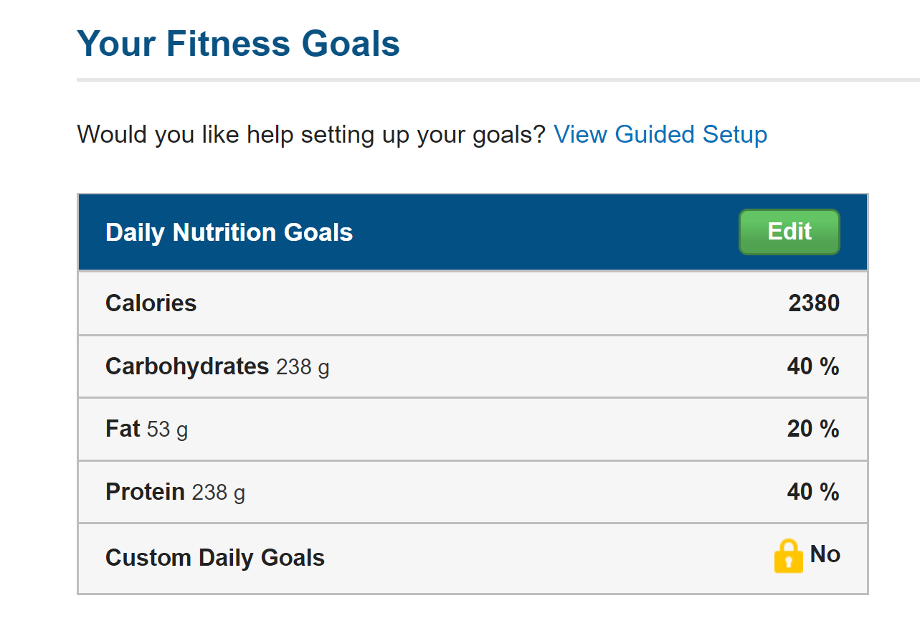Select the Protein row label
The image size is (920, 626).
point(145,492)
